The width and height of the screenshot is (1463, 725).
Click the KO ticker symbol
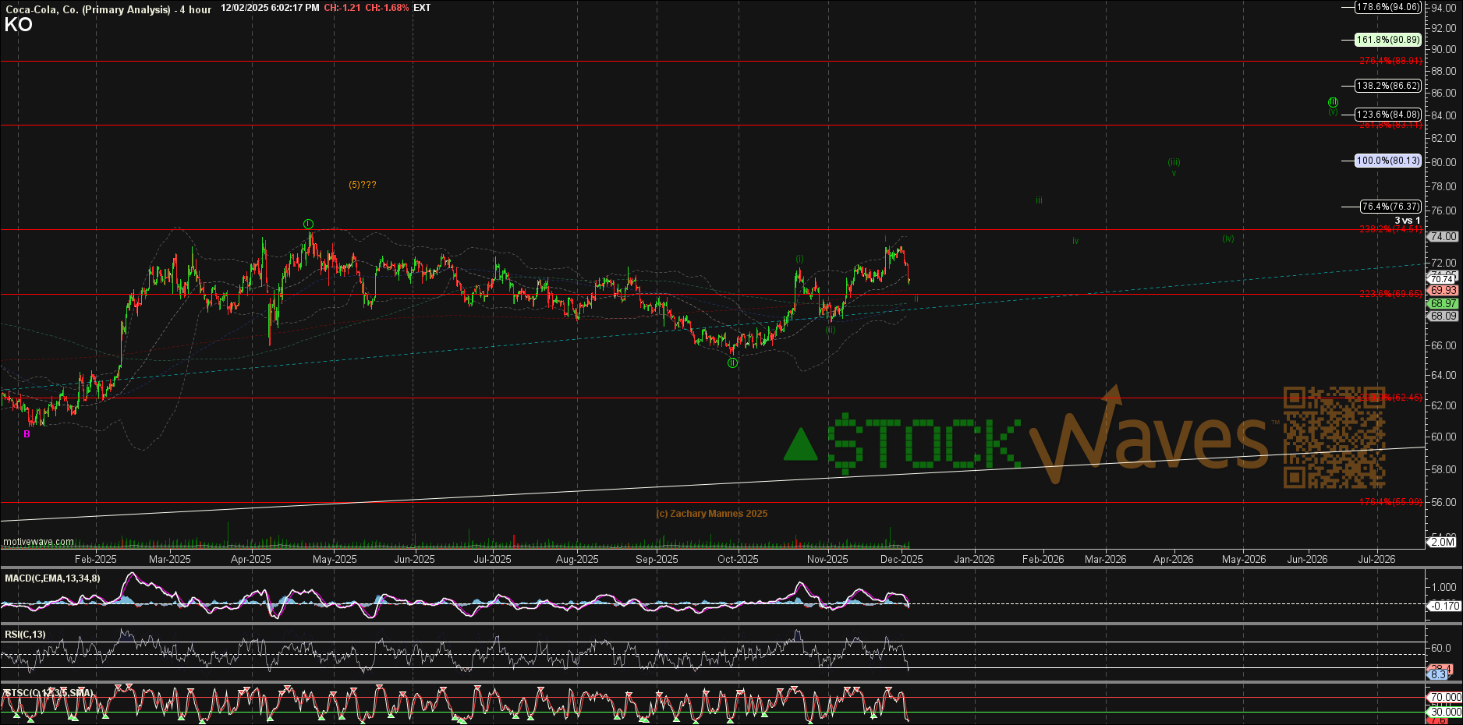coord(18,25)
